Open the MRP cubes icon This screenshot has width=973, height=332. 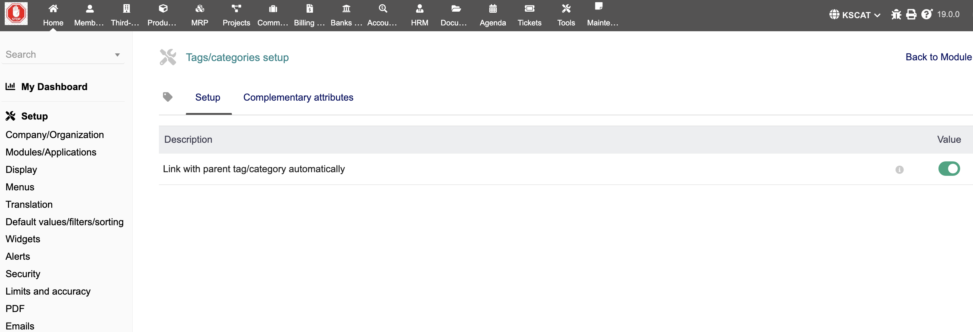(x=200, y=8)
